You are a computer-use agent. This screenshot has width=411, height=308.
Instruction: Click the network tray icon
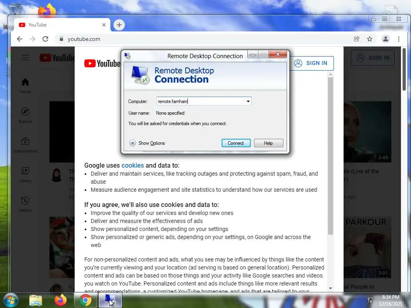(x=370, y=300)
